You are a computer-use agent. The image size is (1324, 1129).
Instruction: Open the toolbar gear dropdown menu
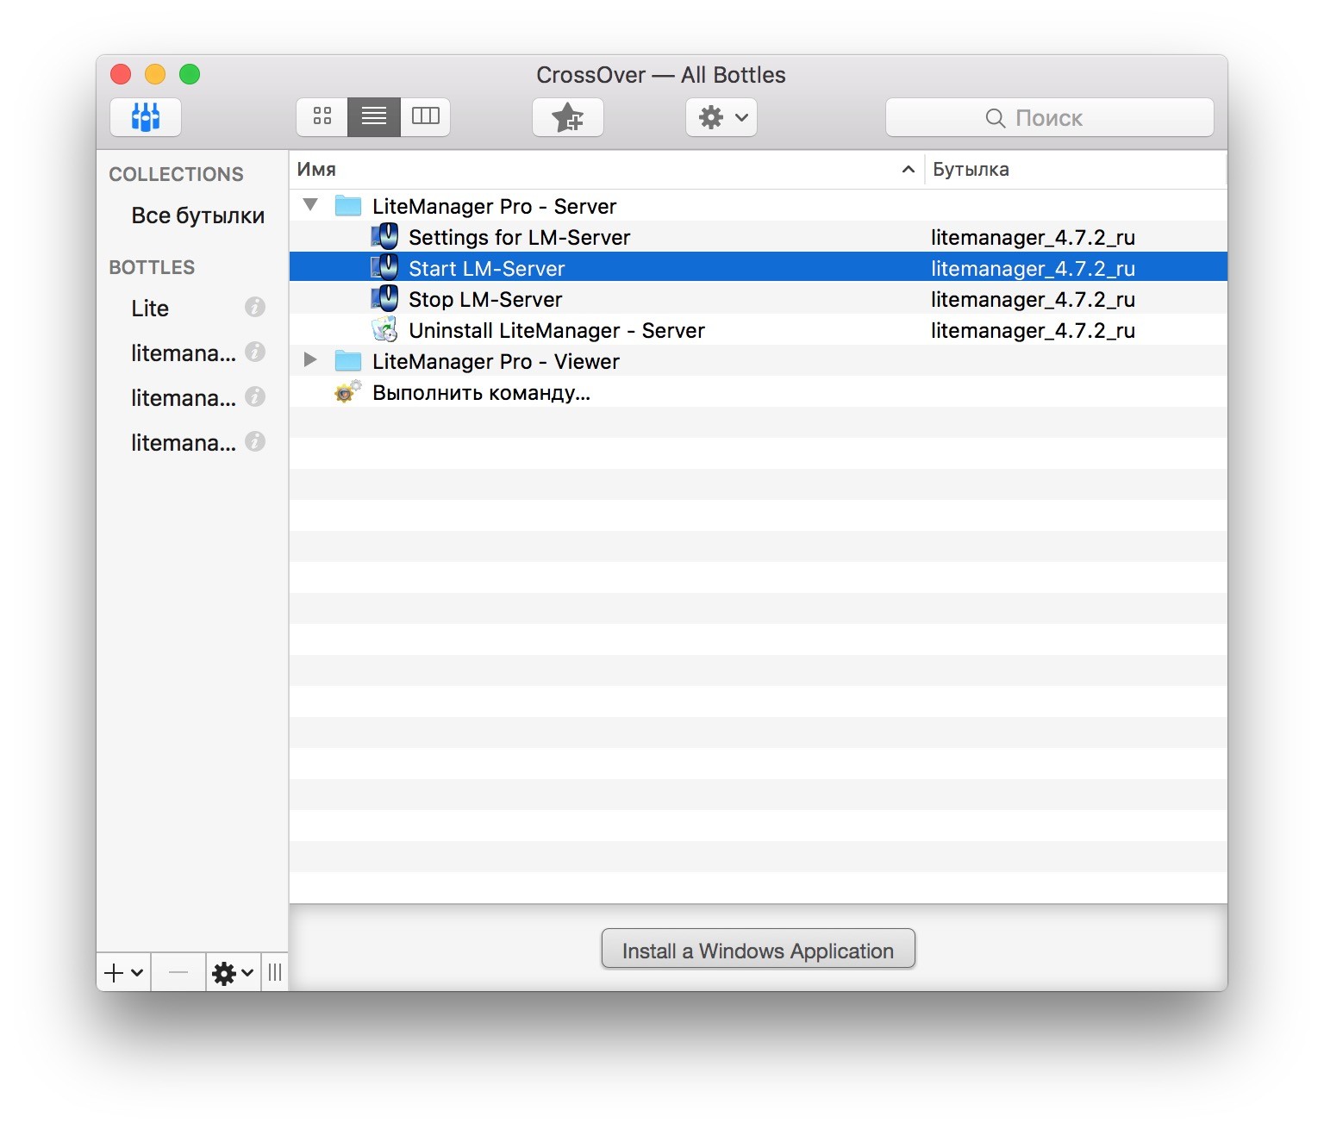721,117
